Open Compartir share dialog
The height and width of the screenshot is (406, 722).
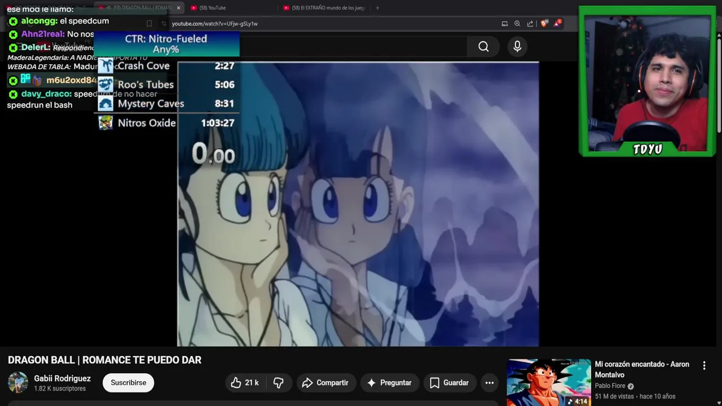pos(326,383)
